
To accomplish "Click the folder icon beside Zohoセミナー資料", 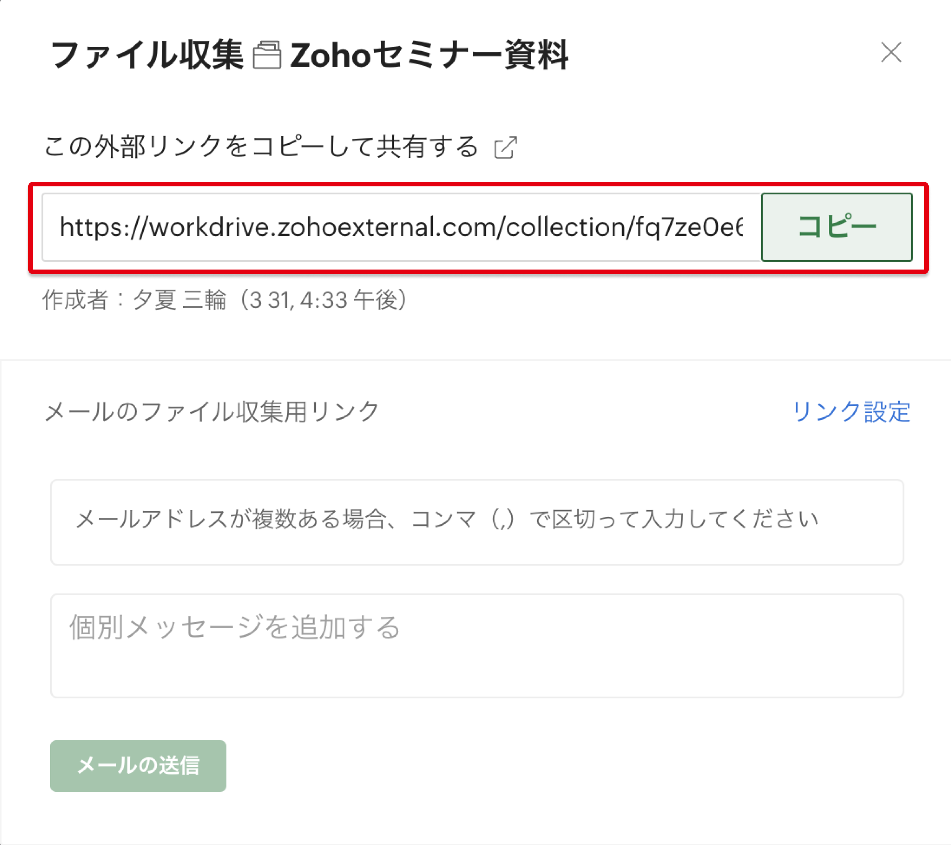I will 267,55.
